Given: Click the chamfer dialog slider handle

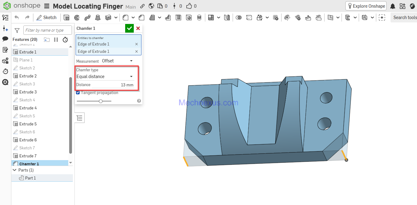Looking at the screenshot, I should coord(101,101).
